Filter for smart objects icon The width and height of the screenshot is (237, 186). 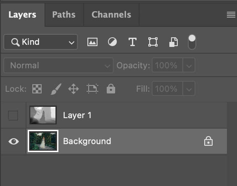(174, 42)
